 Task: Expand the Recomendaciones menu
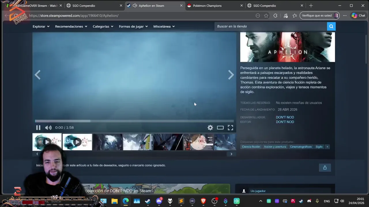71,26
